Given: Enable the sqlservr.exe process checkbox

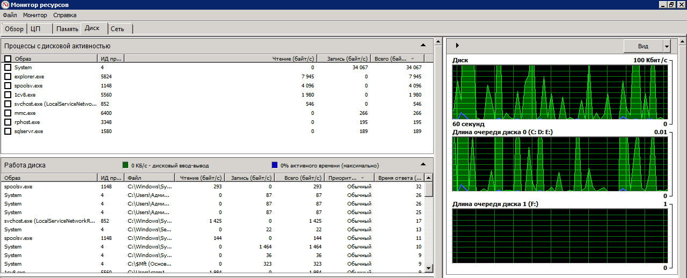Looking at the screenshot, I should coord(8,131).
